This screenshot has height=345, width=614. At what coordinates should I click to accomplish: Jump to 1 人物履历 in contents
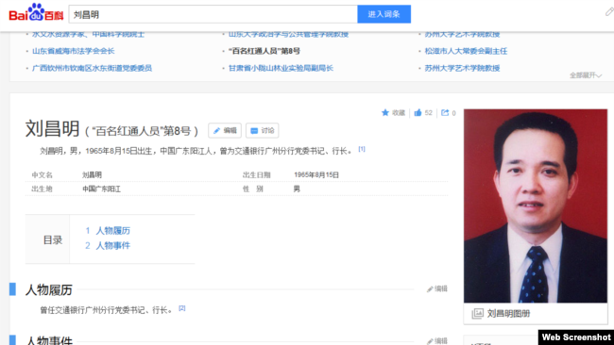(108, 231)
